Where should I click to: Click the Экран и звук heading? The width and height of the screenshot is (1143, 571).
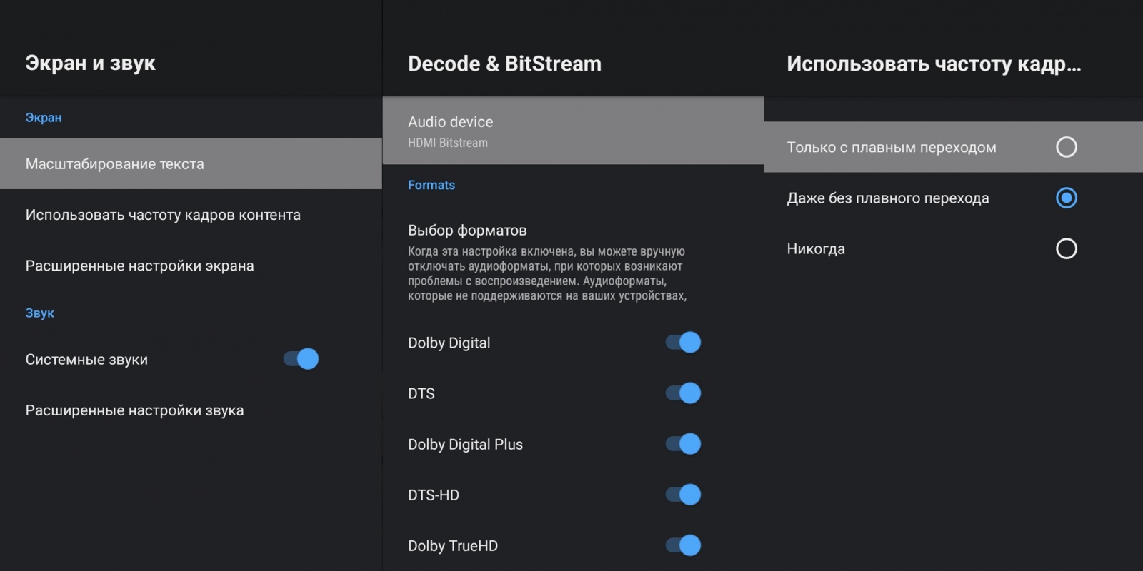91,63
